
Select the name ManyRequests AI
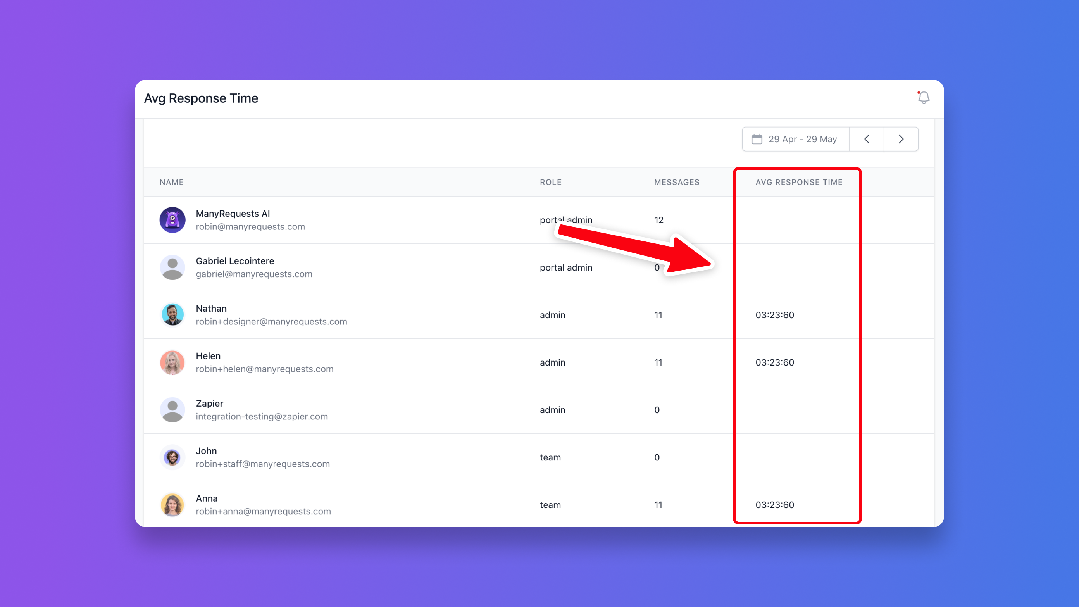[233, 213]
